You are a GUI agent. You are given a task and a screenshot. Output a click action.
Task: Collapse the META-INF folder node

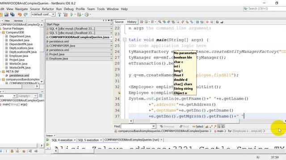point(0,72)
